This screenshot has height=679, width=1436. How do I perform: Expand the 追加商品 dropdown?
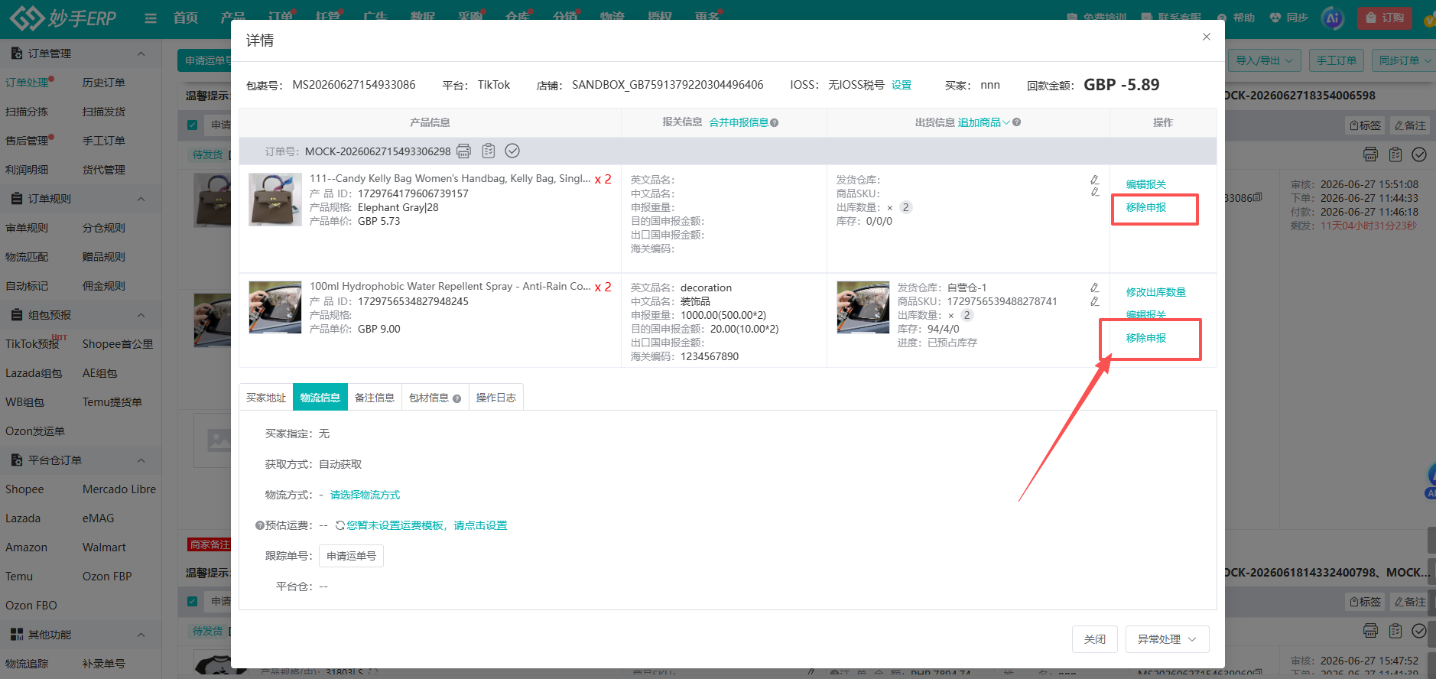click(984, 122)
